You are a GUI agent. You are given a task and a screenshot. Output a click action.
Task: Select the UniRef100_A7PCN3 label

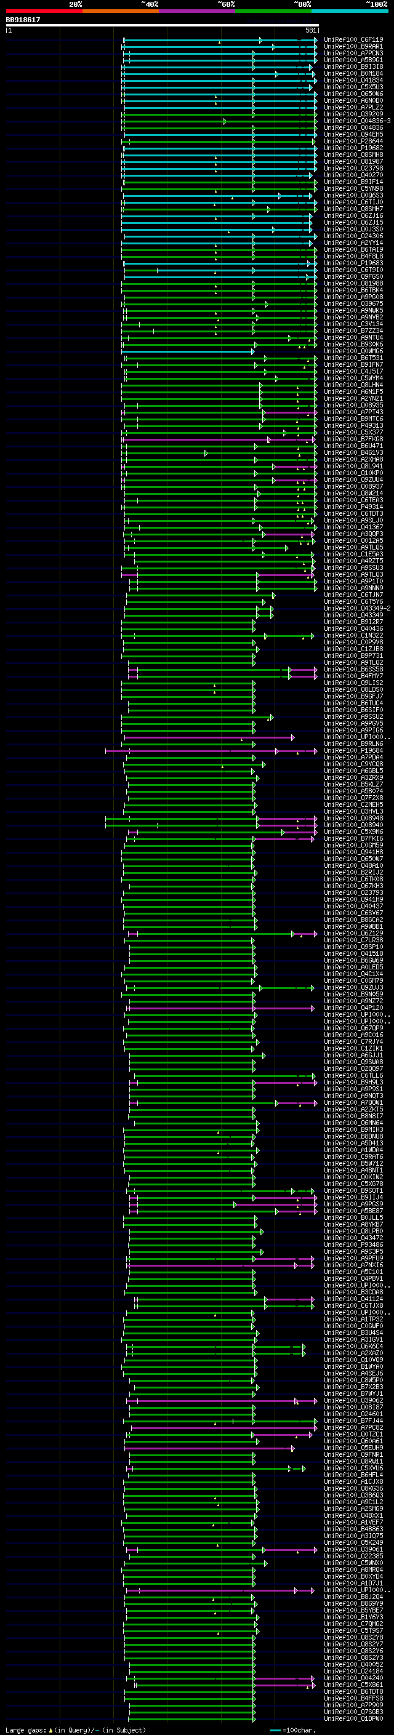pyautogui.click(x=353, y=53)
